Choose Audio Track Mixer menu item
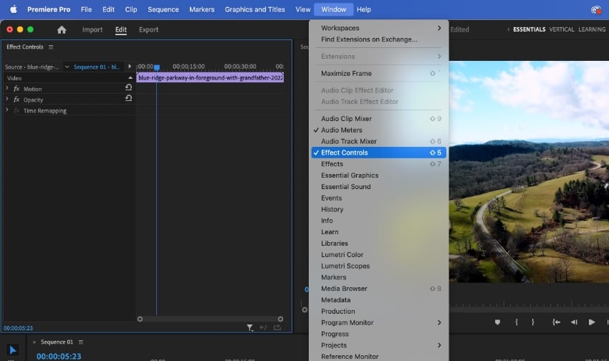609x361 pixels. (379, 141)
